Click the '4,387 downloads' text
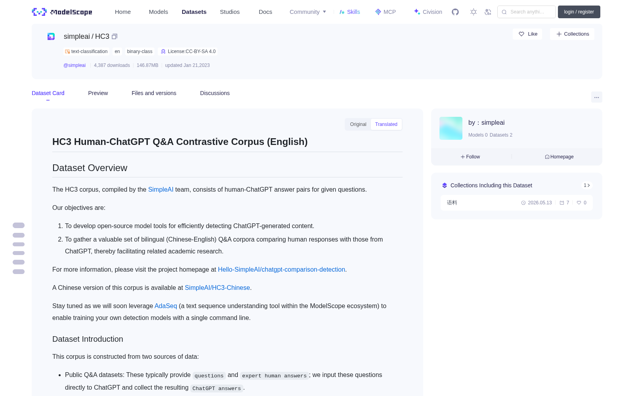The height and width of the screenshot is (396, 634). 112,65
